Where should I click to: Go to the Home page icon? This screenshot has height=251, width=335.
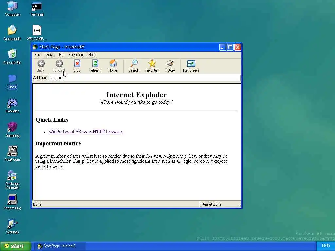coord(113,64)
